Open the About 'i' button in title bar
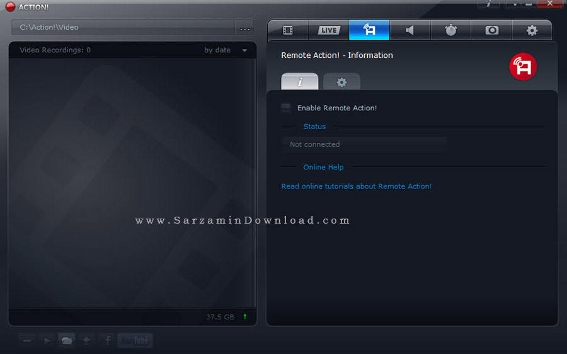567x354 pixels. [x=489, y=4]
